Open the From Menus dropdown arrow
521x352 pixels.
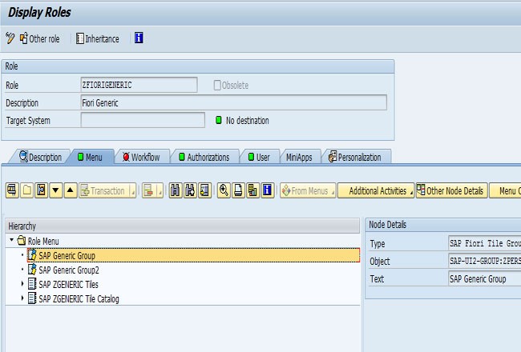click(333, 191)
